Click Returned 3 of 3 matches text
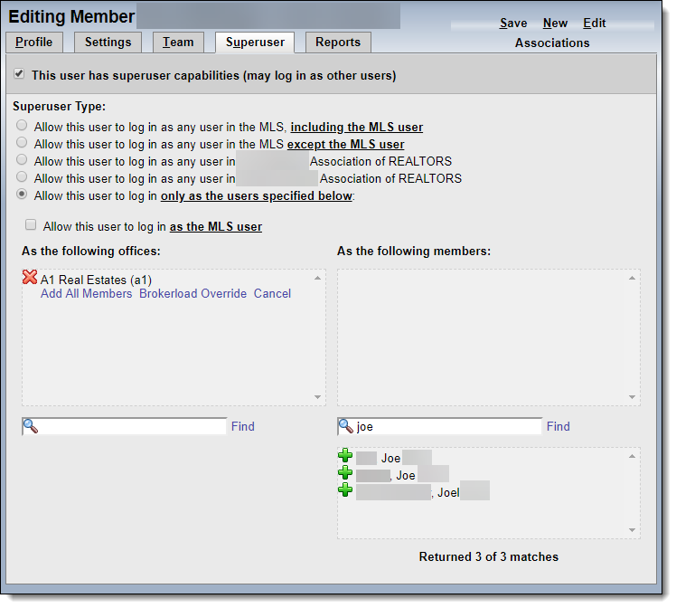The height and width of the screenshot is (608, 676). (488, 557)
